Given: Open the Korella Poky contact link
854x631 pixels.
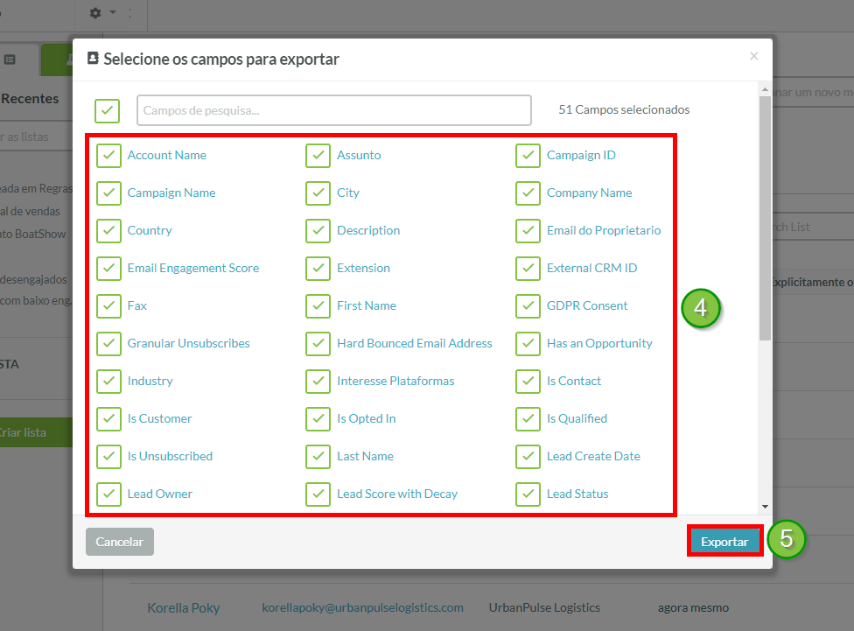Looking at the screenshot, I should click(x=183, y=607).
